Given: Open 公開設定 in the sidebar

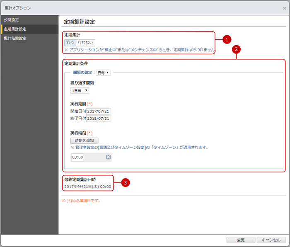Looking at the screenshot, I should point(29,20).
